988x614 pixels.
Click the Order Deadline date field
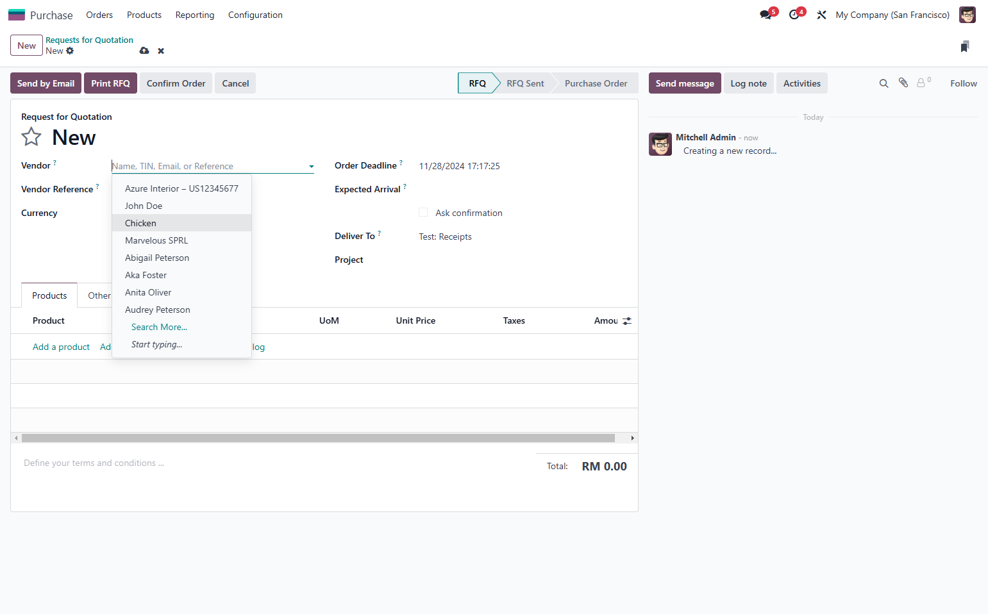tap(459, 166)
